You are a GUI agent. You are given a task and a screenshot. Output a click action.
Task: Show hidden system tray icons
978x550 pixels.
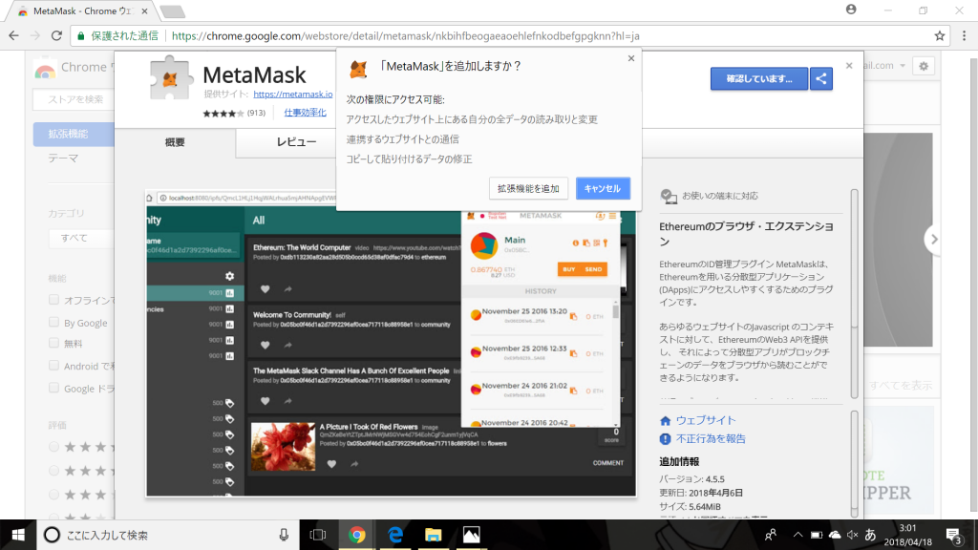point(797,535)
